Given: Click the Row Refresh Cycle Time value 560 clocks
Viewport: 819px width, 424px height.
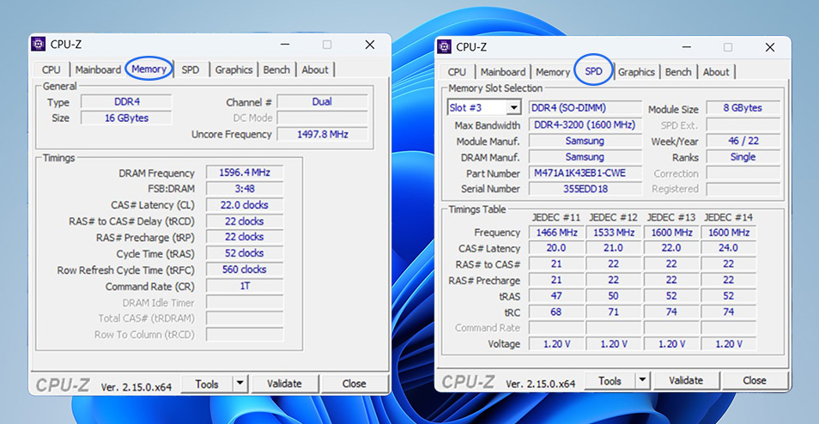Looking at the screenshot, I should (245, 270).
